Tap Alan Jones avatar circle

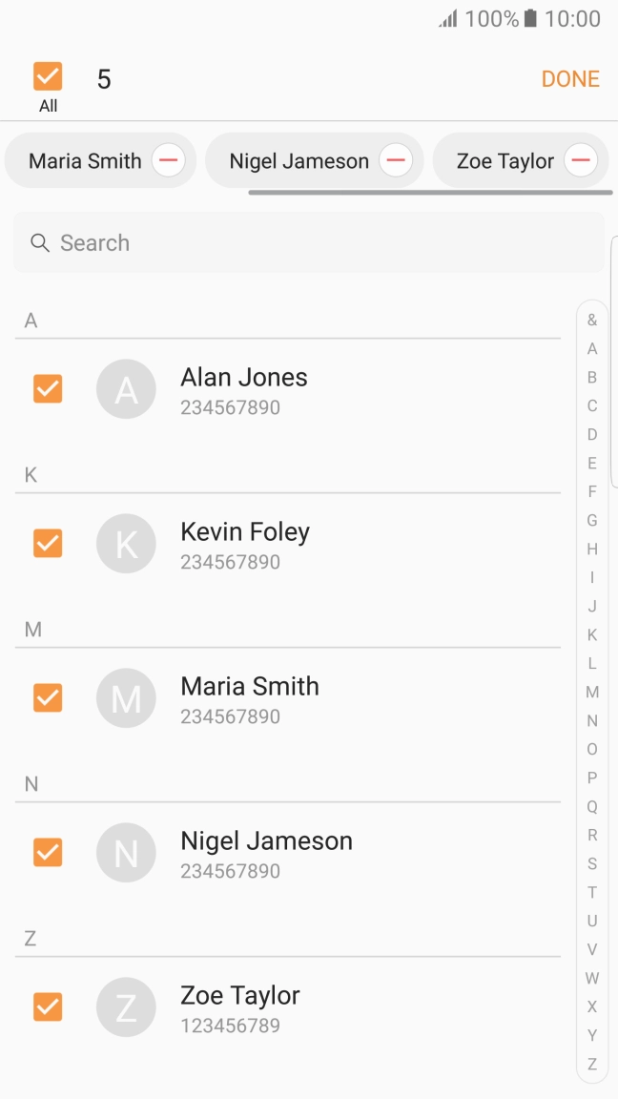pos(126,389)
